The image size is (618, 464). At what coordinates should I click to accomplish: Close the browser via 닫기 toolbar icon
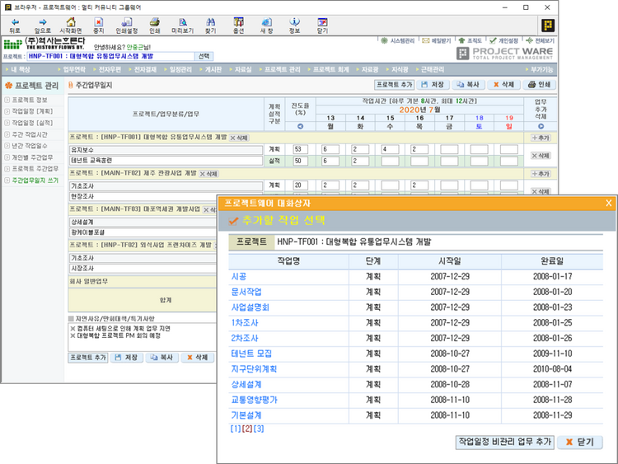click(x=322, y=26)
